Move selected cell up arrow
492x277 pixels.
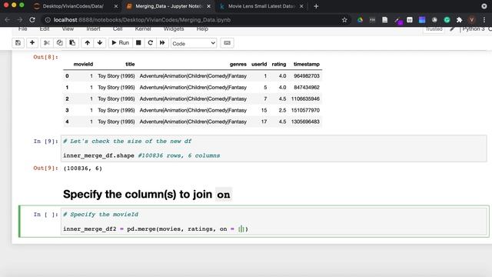point(87,43)
